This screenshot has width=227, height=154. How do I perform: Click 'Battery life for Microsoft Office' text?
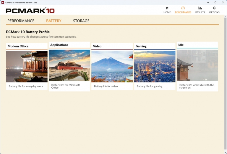click(66, 86)
